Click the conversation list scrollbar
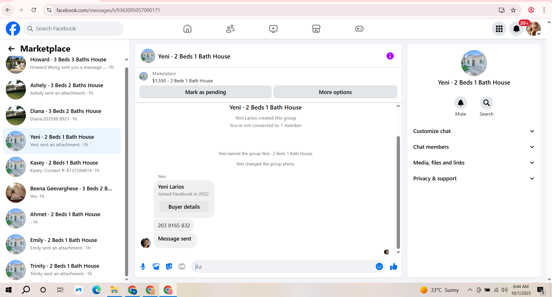Image resolution: width=552 pixels, height=297 pixels. coord(126,171)
